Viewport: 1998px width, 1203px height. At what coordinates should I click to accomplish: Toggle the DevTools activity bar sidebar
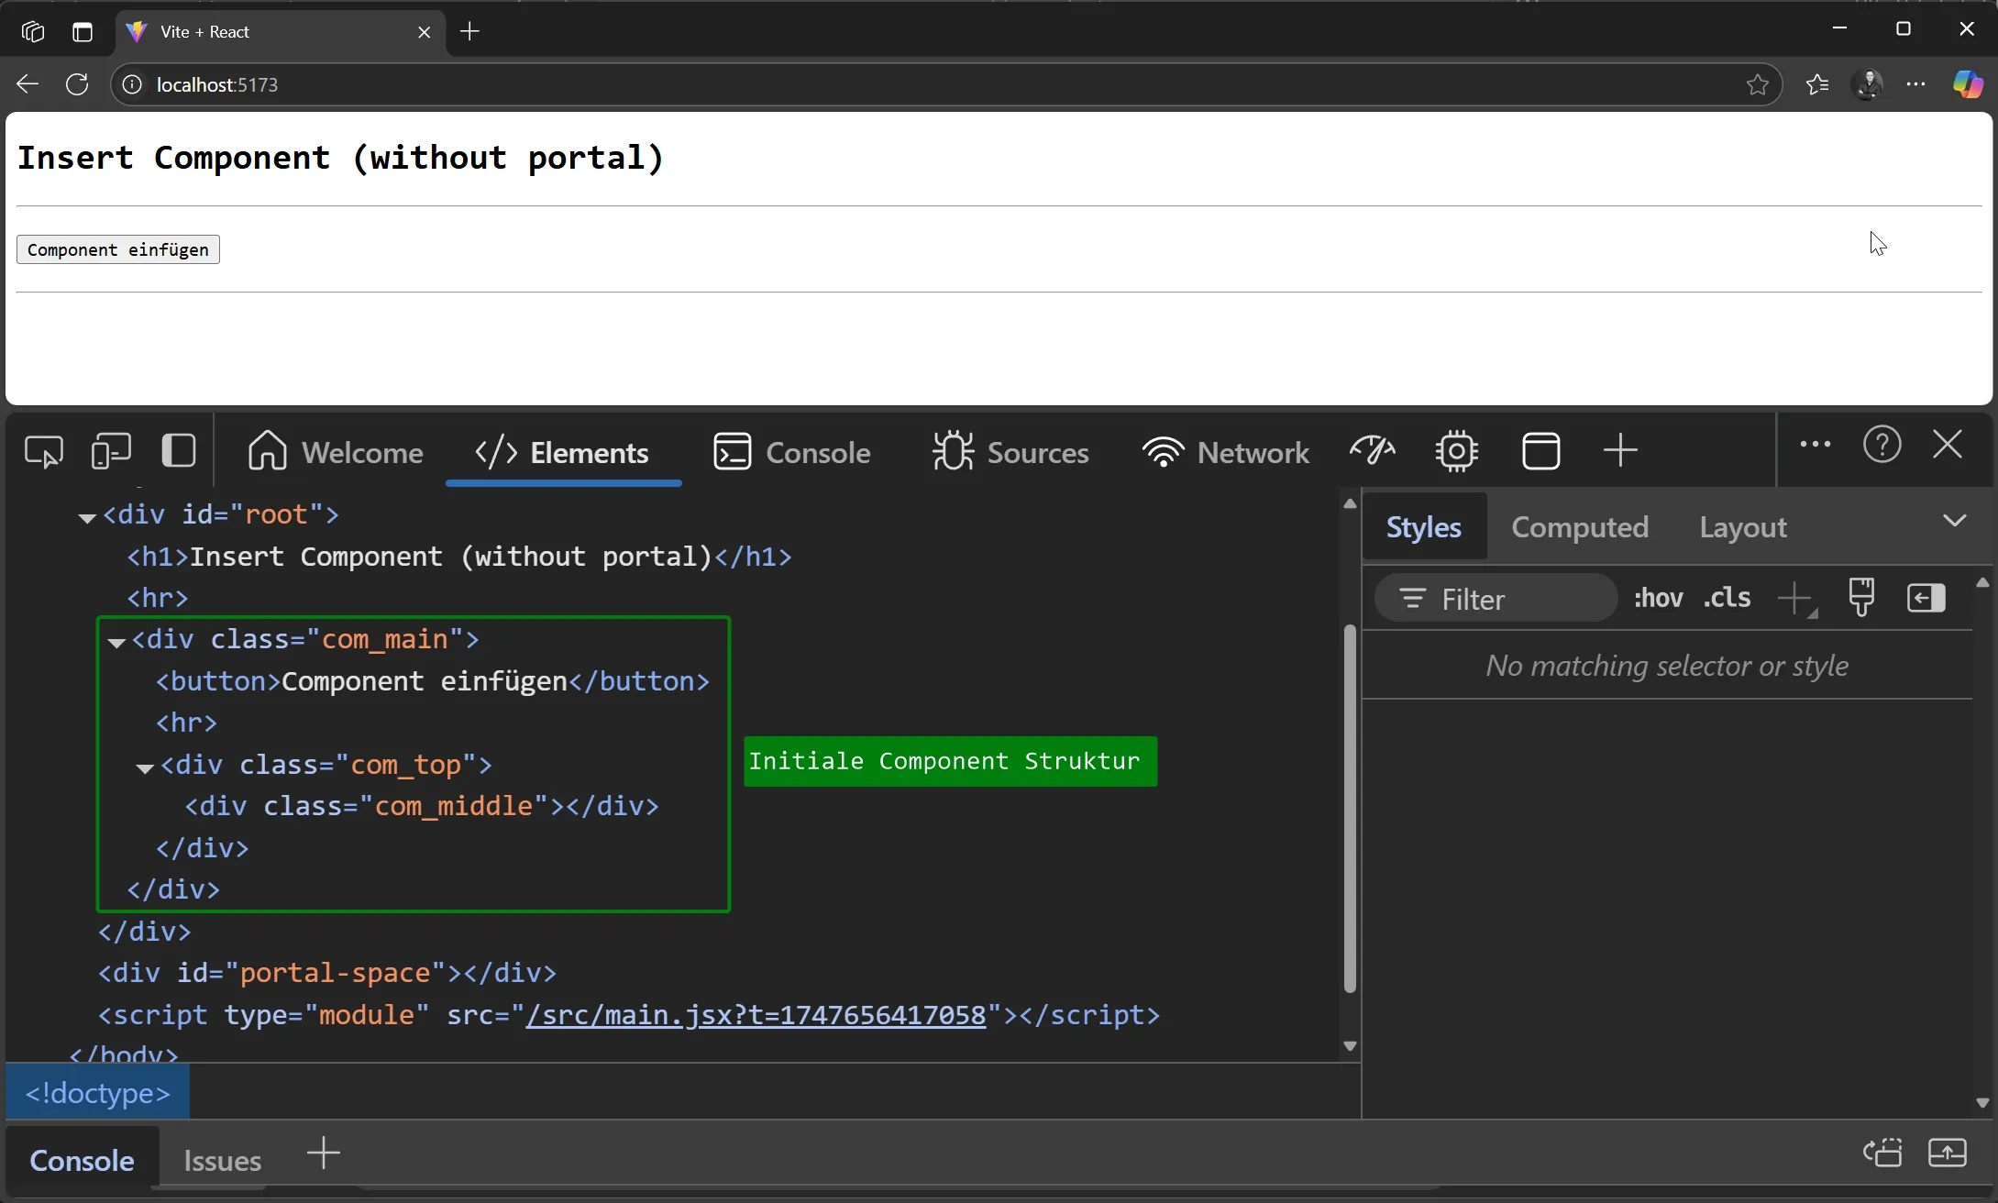click(179, 450)
